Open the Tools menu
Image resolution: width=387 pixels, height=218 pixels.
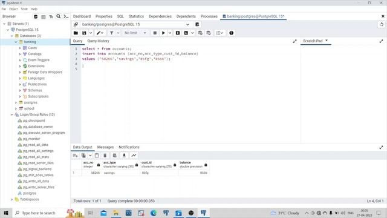(x=24, y=9)
